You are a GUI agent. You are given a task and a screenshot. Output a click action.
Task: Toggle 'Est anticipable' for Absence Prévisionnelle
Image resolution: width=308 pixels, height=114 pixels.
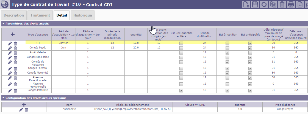pyautogui.click(x=250, y=84)
